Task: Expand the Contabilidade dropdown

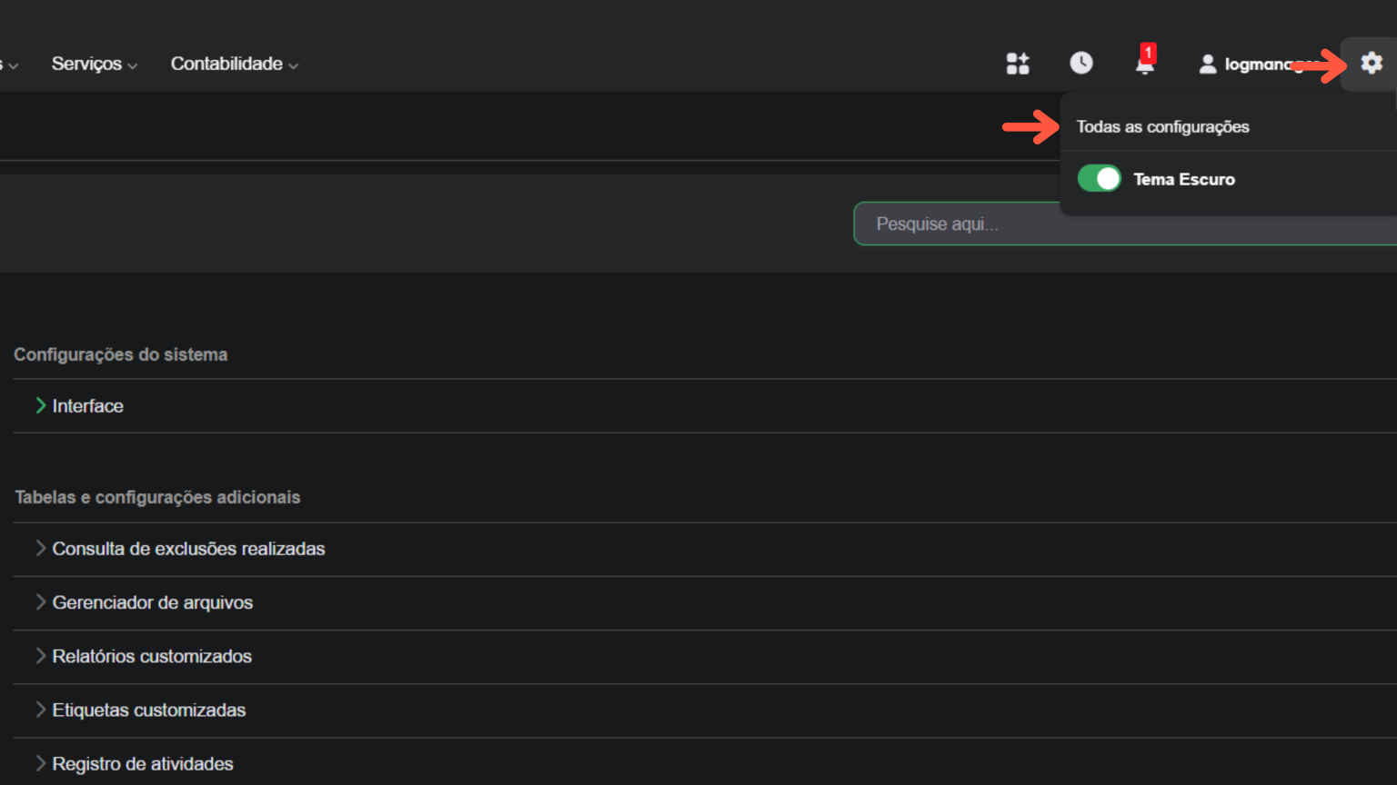Action: pyautogui.click(x=226, y=64)
